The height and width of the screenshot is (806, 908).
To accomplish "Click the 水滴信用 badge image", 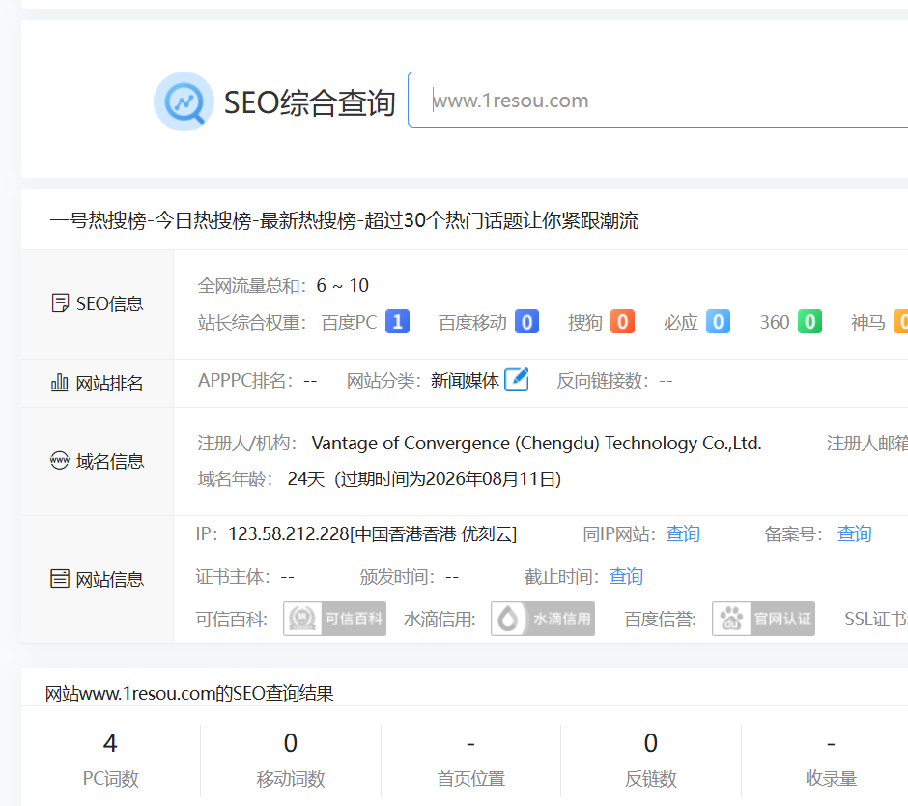I will point(543,619).
